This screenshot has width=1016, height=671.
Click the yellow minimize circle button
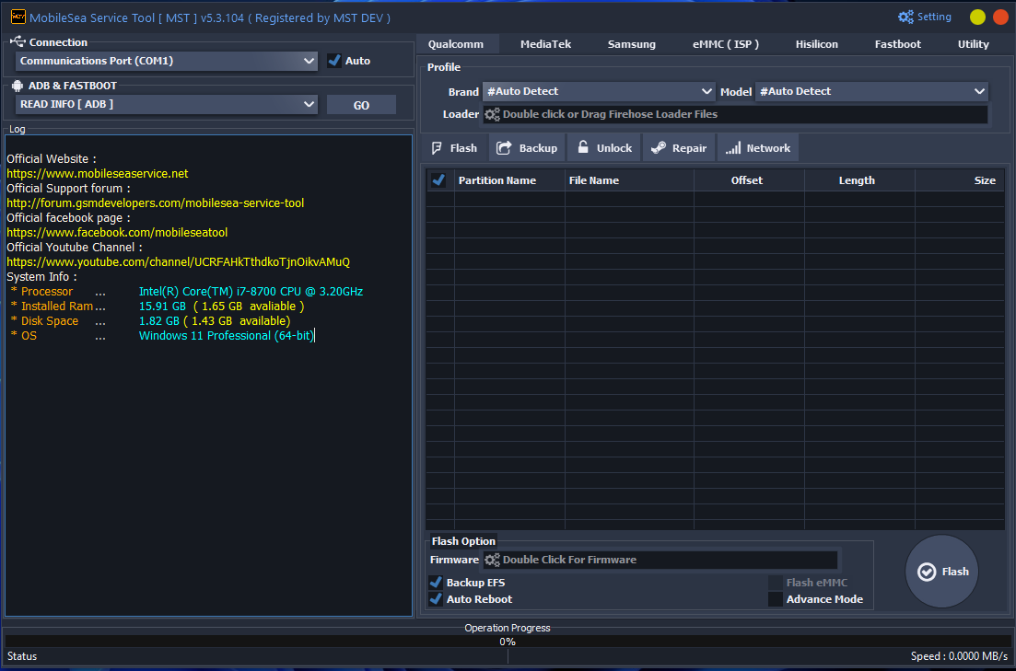(x=977, y=17)
